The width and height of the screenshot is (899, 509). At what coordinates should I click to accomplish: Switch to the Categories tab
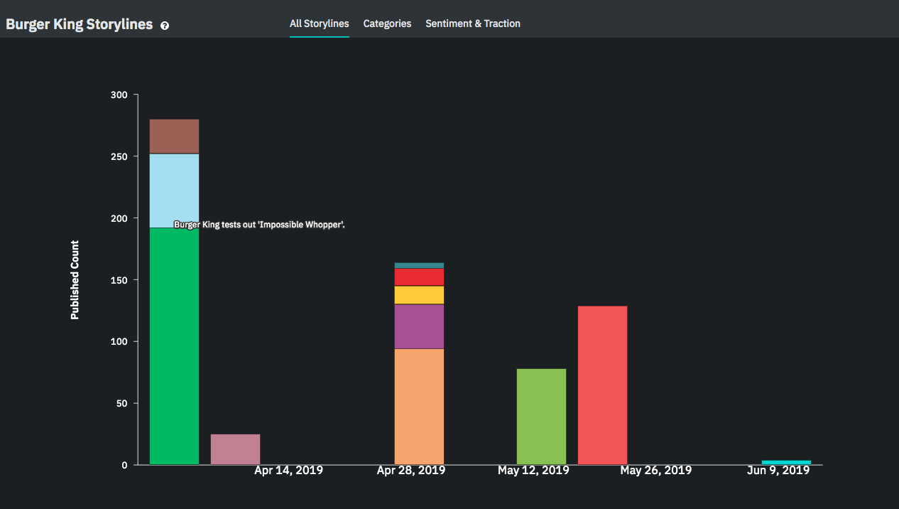(x=387, y=23)
